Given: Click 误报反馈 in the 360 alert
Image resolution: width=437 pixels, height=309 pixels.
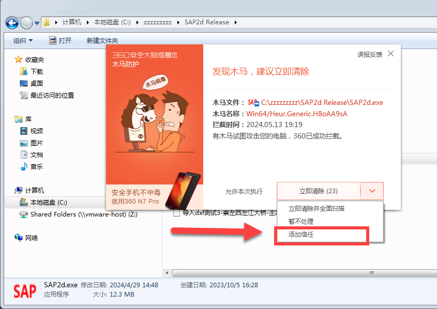Looking at the screenshot, I should pos(370,55).
